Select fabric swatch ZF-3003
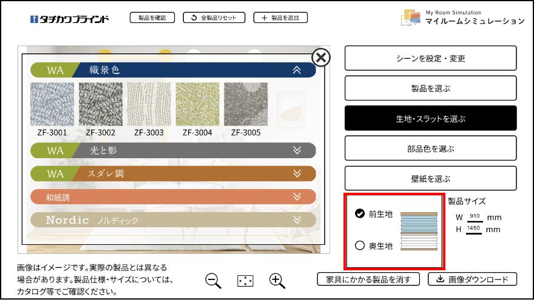 pos(149,104)
